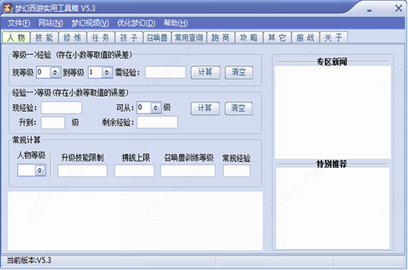Switch to the 常用查询 tab

[x=189, y=38]
